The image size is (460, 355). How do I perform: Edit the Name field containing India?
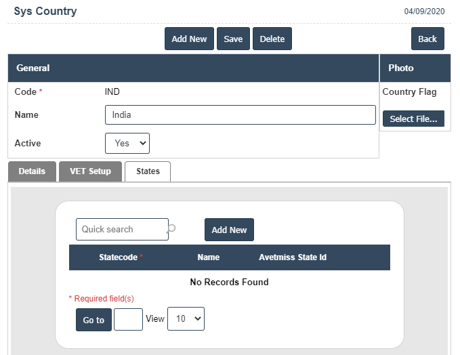pyautogui.click(x=240, y=114)
